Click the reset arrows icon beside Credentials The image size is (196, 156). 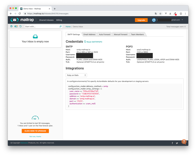click(x=85, y=42)
